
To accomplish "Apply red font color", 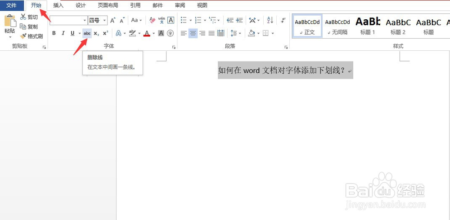I will (147, 33).
